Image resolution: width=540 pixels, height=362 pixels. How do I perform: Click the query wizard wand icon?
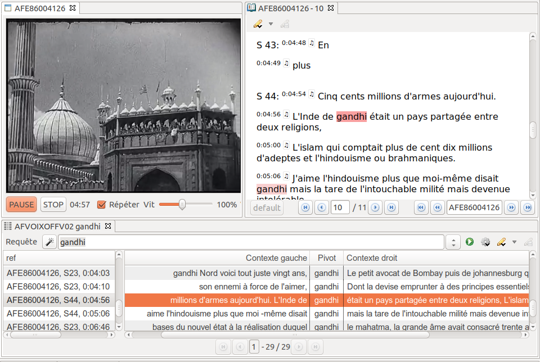coord(48,242)
